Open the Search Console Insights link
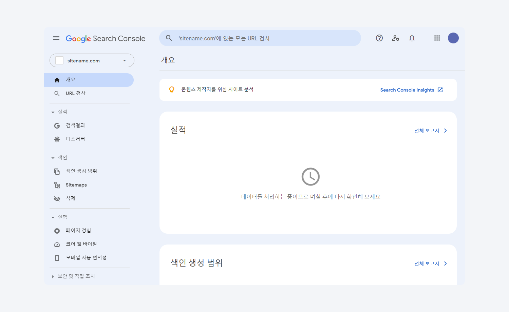The height and width of the screenshot is (312, 509). point(411,90)
